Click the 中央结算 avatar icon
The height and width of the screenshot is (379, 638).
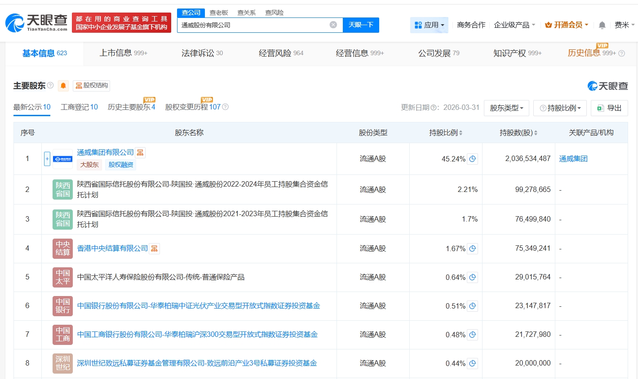click(x=62, y=248)
